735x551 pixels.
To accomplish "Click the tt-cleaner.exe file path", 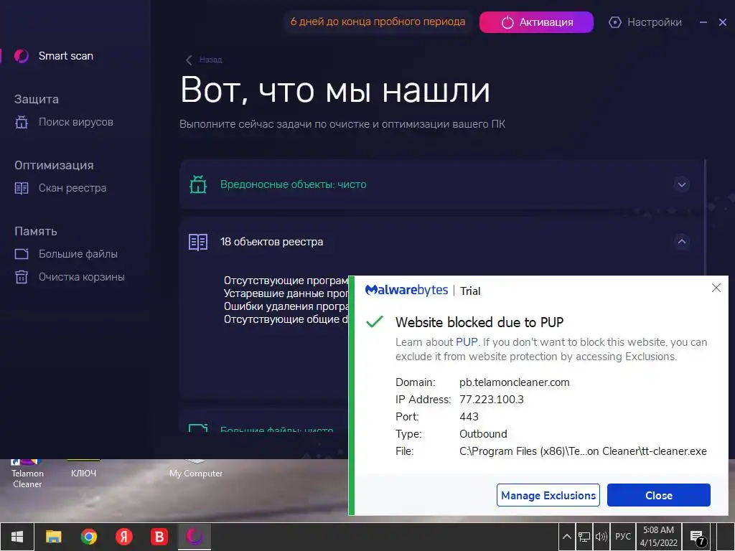I will point(583,451).
